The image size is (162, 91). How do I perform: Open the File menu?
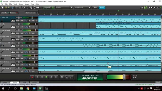[x=2, y=4]
